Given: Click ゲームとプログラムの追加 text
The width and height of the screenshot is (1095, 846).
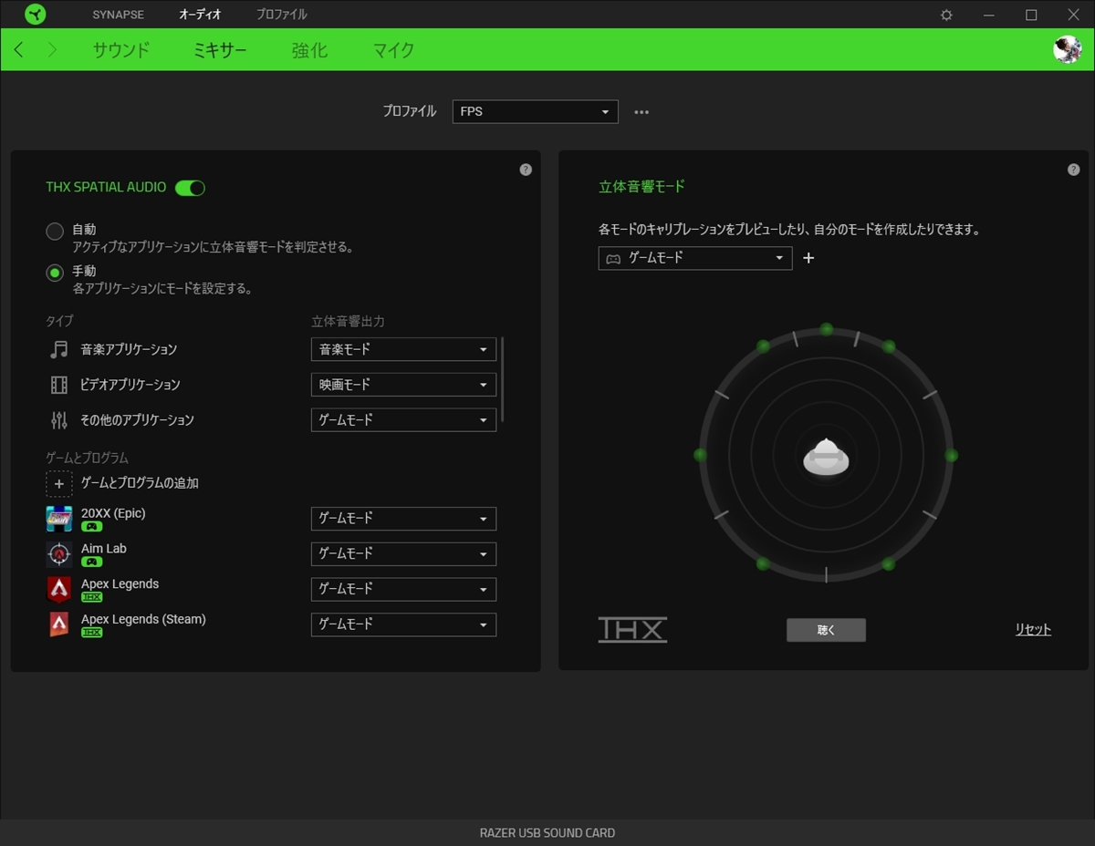Looking at the screenshot, I should click(140, 483).
